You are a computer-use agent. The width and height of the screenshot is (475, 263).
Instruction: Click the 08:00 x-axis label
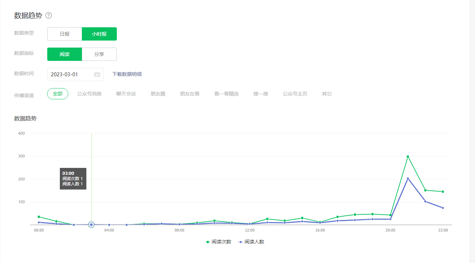click(x=179, y=230)
